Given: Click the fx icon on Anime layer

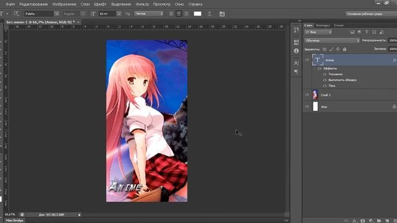Looking at the screenshot, I should pos(395,60).
